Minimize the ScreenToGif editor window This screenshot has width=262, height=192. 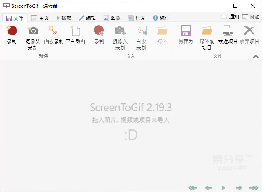(x=218, y=6)
